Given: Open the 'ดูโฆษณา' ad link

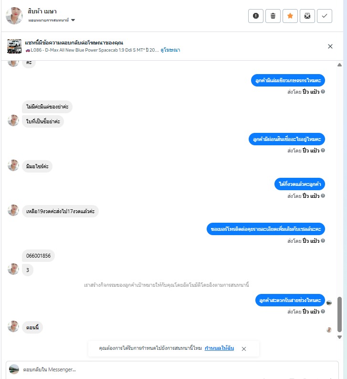Looking at the screenshot, I should tap(170, 50).
